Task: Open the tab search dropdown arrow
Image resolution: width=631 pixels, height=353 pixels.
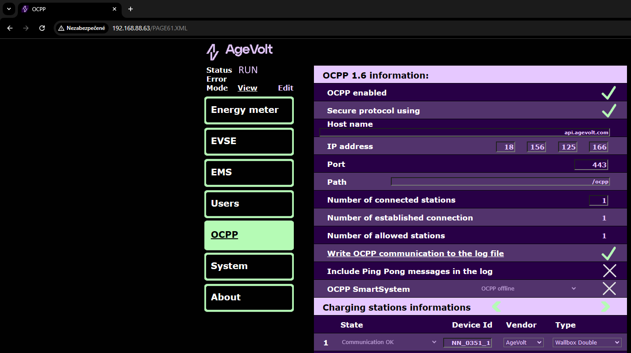Action: (x=8, y=9)
